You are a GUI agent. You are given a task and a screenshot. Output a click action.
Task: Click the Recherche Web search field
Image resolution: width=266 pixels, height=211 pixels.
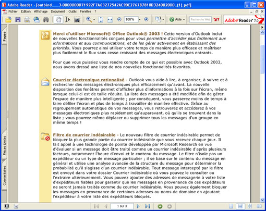click(200, 19)
